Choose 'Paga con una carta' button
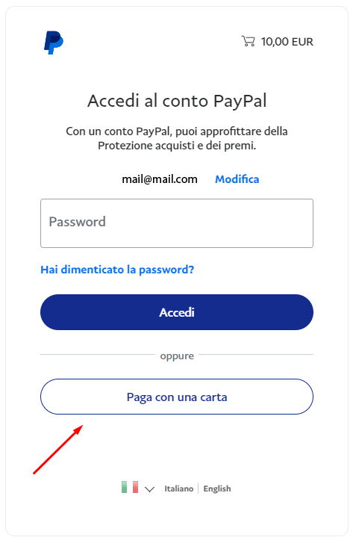The image size is (353, 543). 177,397
